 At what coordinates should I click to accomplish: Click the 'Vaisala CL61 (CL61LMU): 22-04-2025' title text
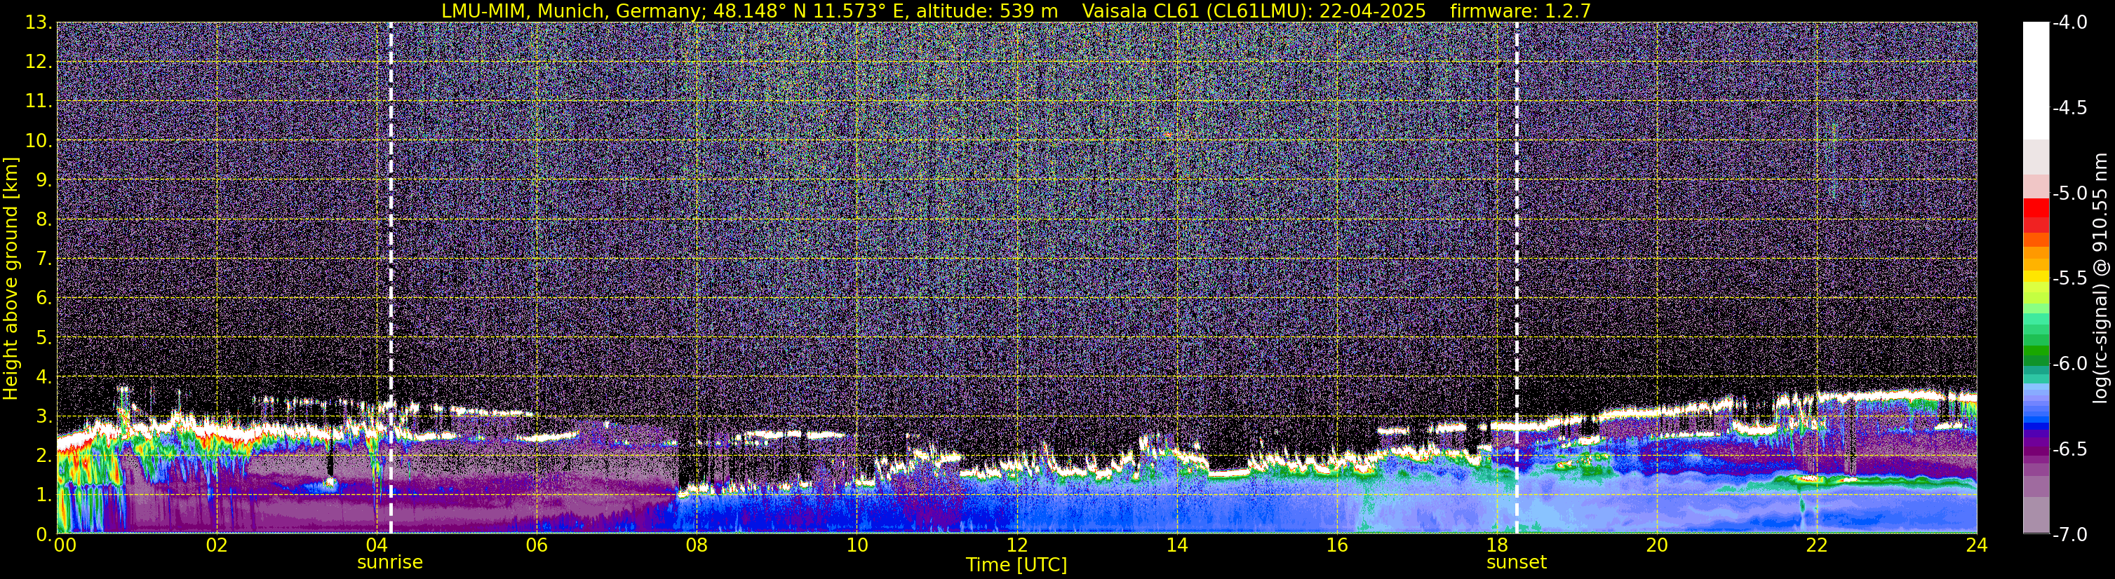tap(1254, 11)
